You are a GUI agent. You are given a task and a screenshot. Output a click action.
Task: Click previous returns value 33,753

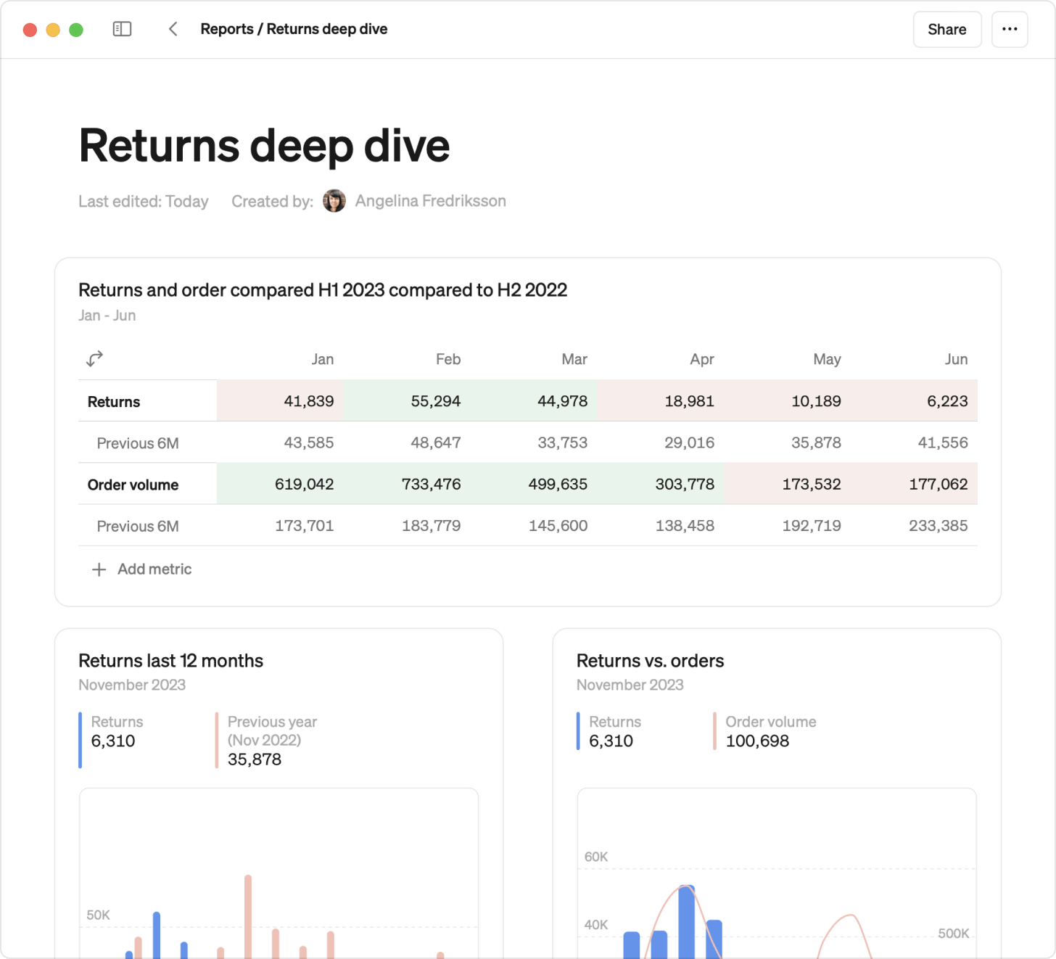(563, 443)
